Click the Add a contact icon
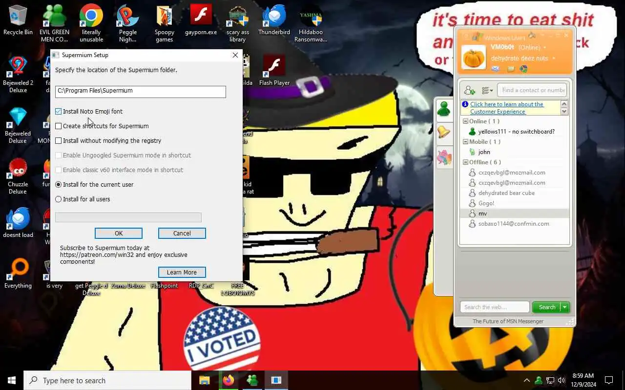This screenshot has height=390, width=625. click(x=470, y=90)
